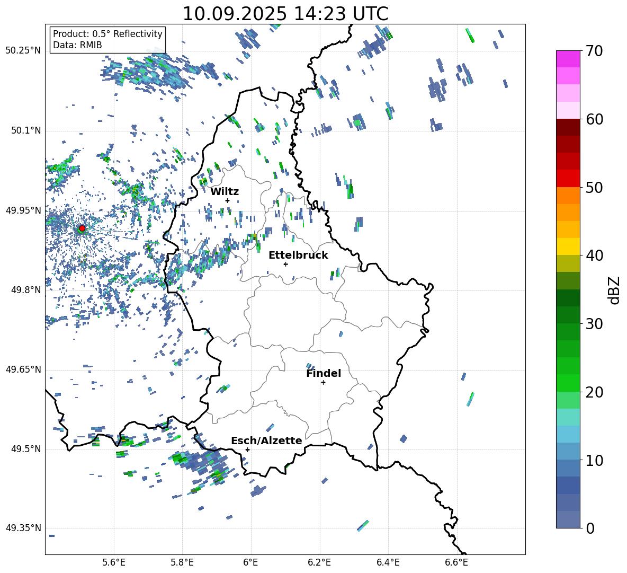Click the Data: RMIB text

tap(77, 45)
